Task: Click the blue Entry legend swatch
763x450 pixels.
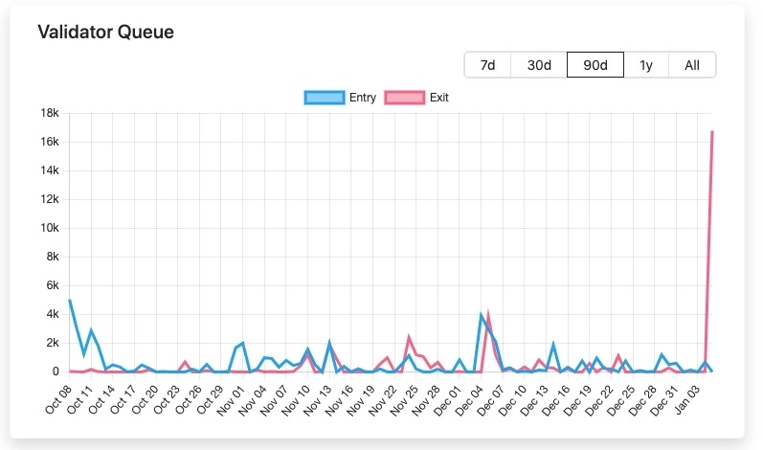Action: (x=324, y=98)
